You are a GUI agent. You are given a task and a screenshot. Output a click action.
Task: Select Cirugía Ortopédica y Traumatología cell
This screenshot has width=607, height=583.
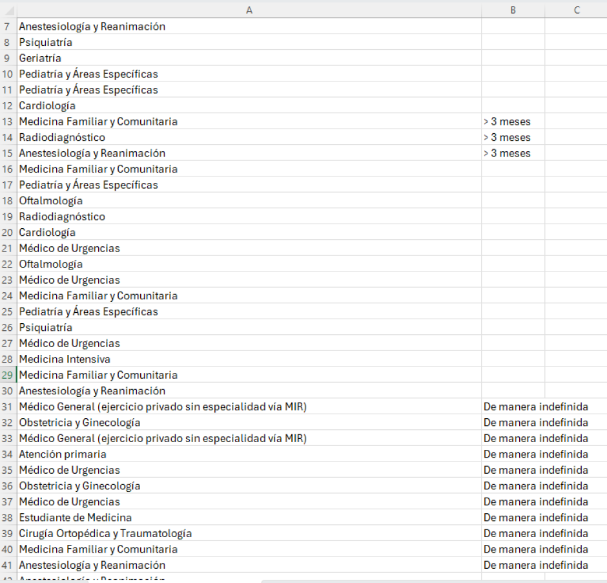click(x=249, y=534)
